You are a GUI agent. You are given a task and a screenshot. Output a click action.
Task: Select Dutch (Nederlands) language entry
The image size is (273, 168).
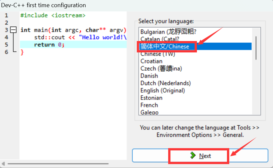click(x=195, y=83)
